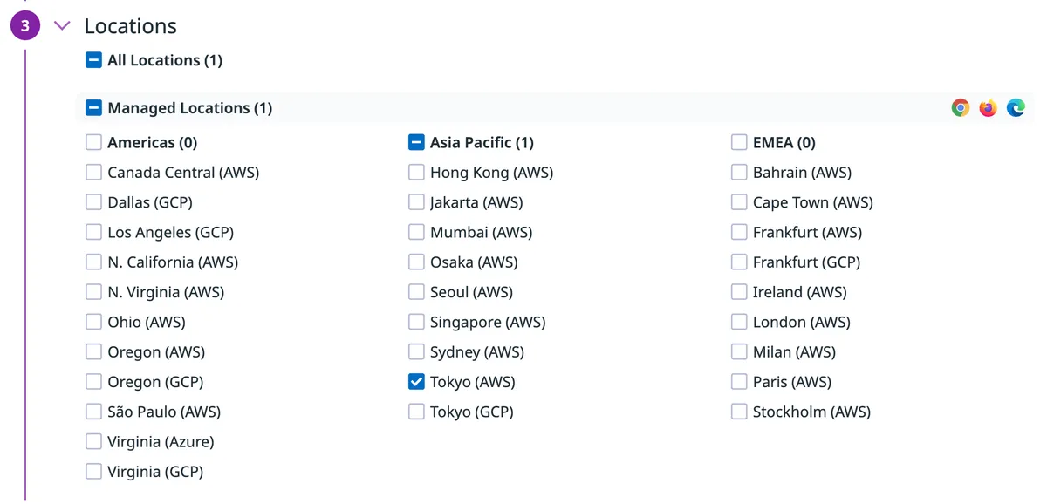Select all Americas locations
The height and width of the screenshot is (504, 1047).
pos(94,142)
